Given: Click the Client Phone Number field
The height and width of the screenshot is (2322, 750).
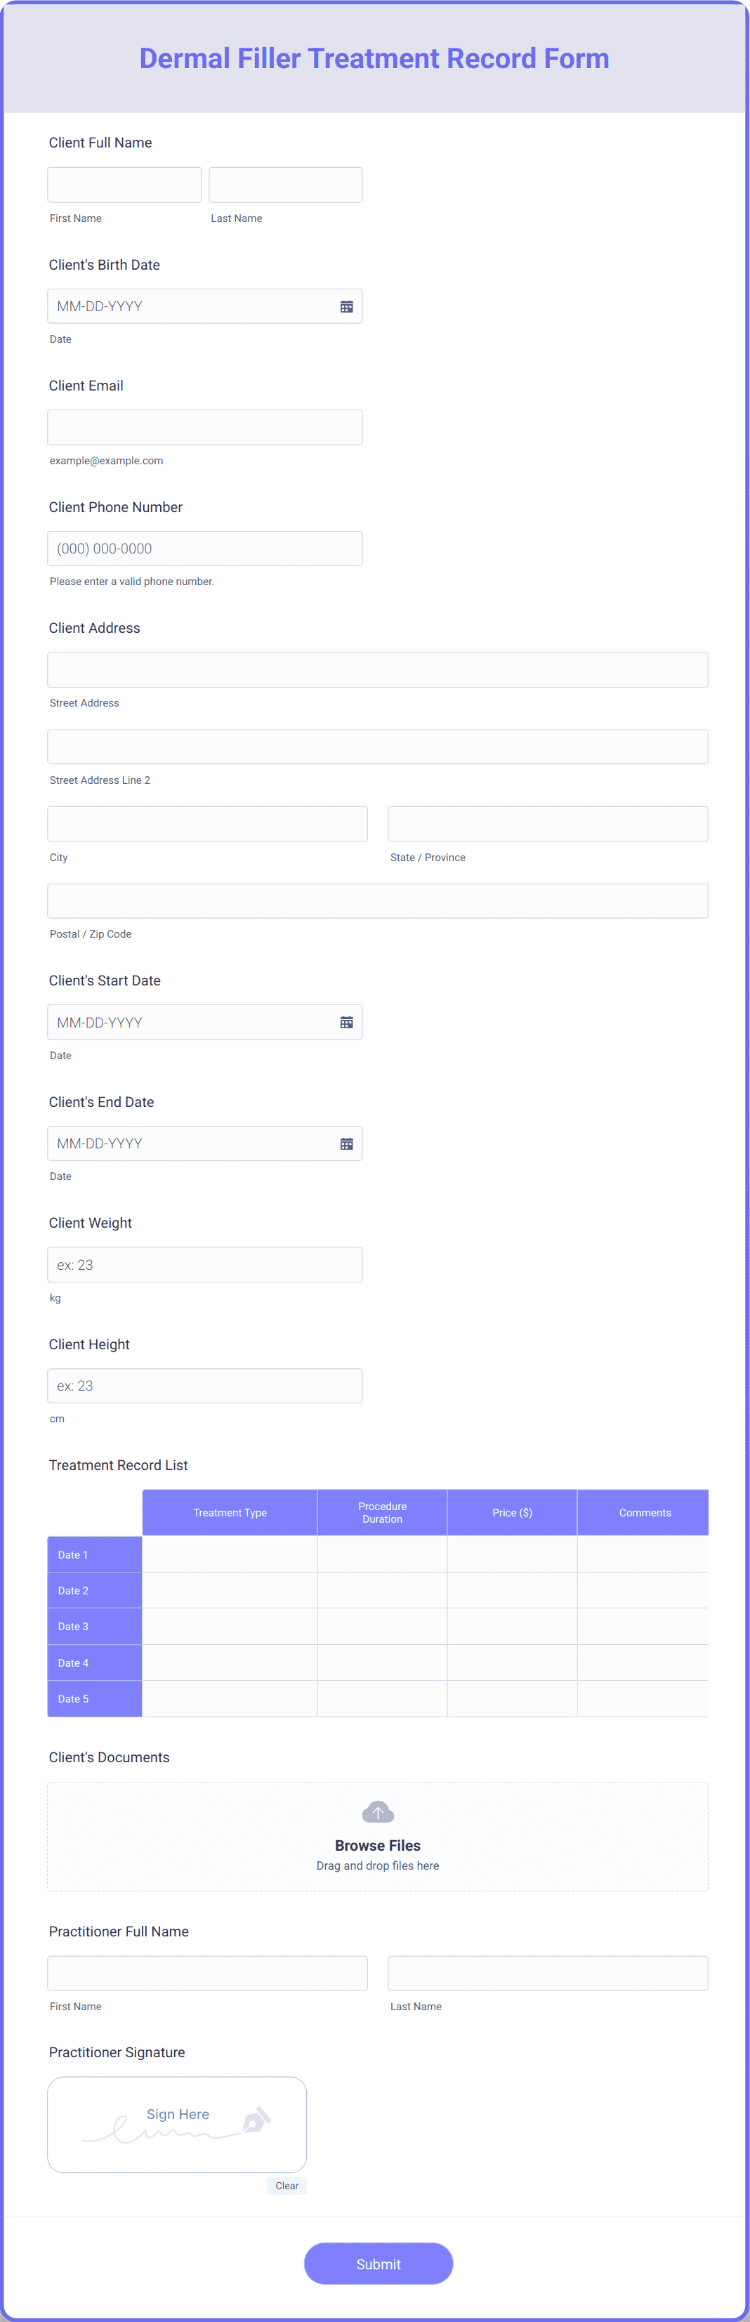Looking at the screenshot, I should pos(204,548).
